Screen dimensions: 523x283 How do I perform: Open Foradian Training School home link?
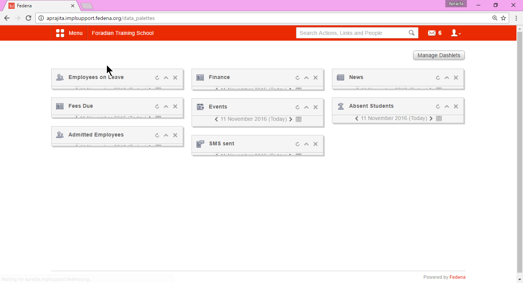pos(123,33)
